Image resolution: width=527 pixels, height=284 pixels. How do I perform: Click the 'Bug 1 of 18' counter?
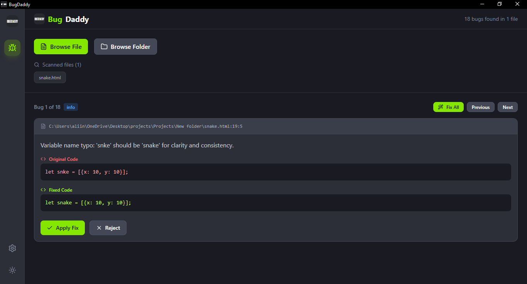pyautogui.click(x=47, y=107)
